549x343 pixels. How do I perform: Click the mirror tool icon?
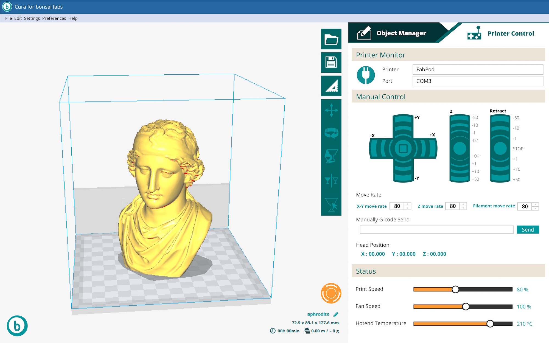[x=331, y=181]
